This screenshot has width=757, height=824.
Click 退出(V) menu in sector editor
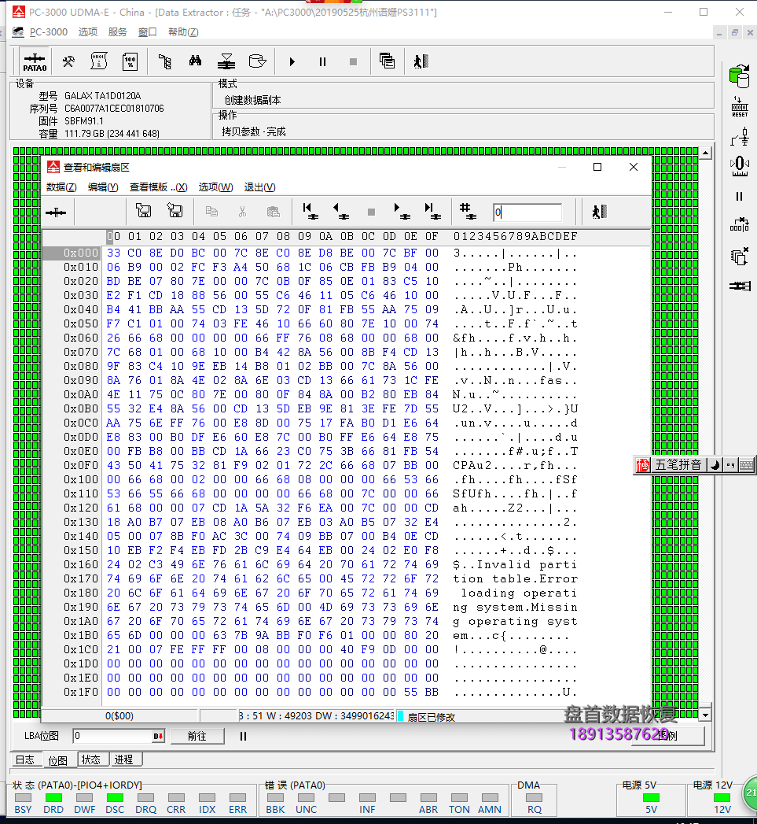coord(260,187)
